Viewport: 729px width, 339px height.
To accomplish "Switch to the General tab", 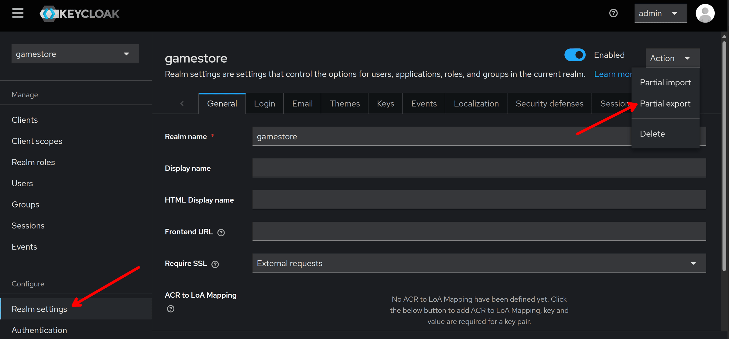I will coord(222,104).
